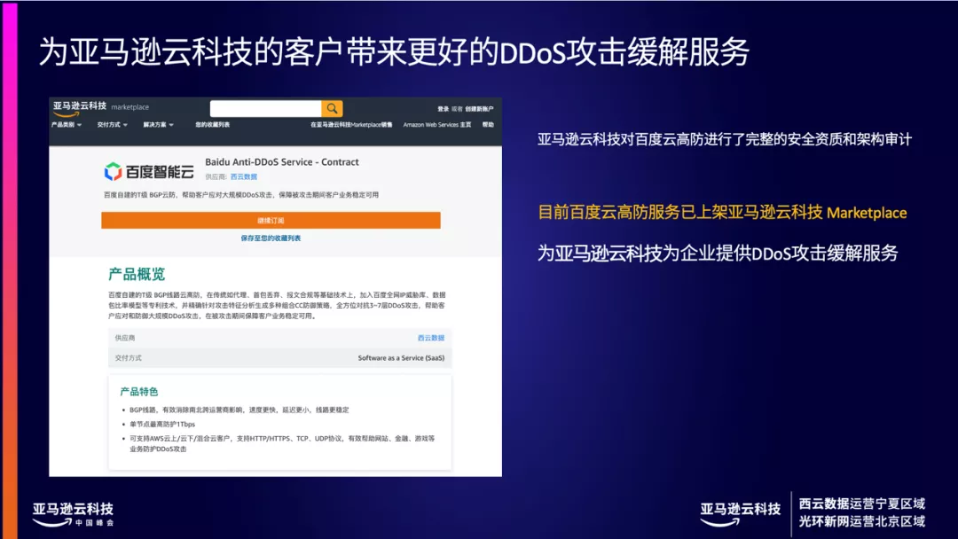Image resolution: width=958 pixels, height=539 pixels.
Task: Click the 百度智能云 logo
Action: point(148,171)
